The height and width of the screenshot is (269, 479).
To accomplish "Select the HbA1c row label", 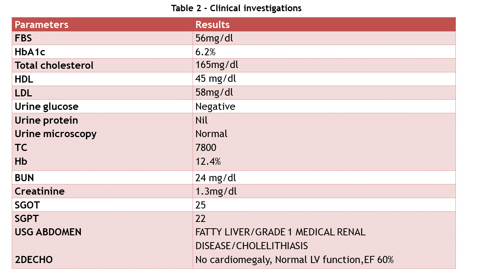I will (30, 52).
